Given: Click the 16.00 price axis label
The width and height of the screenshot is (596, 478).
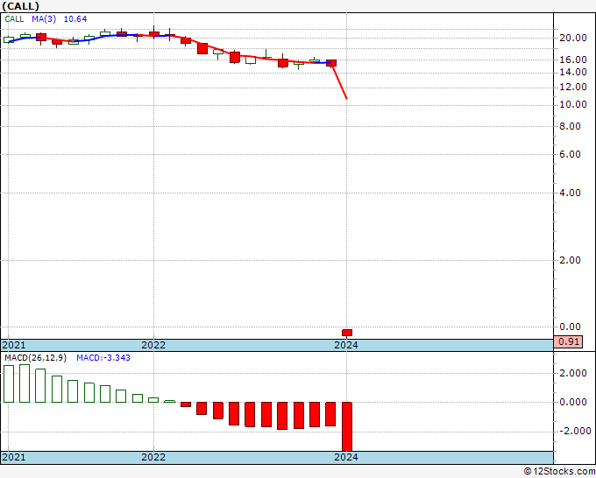Looking at the screenshot, I should point(573,60).
